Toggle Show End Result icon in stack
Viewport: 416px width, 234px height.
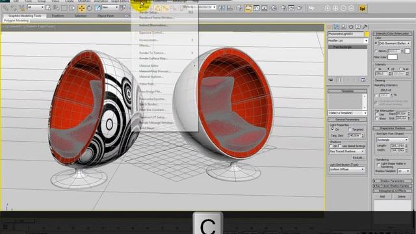click(339, 80)
